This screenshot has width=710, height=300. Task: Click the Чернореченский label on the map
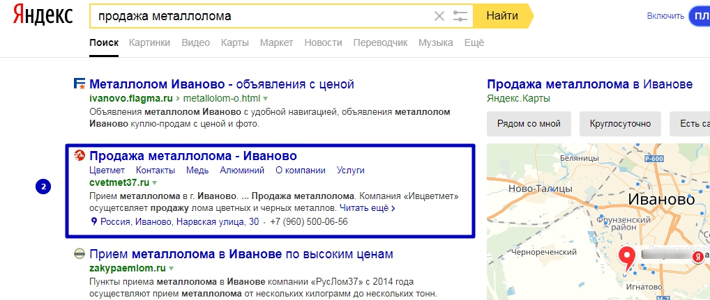click(543, 252)
